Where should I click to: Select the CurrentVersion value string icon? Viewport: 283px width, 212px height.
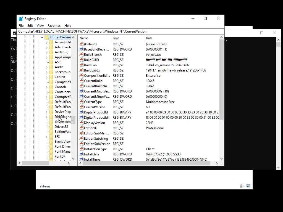[81, 107]
